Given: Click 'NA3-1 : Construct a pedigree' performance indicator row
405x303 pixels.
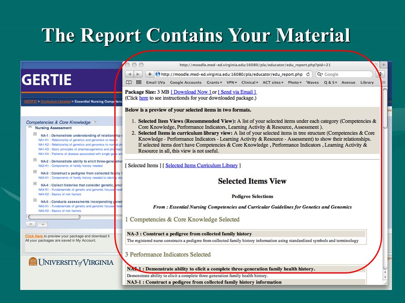Looking at the screenshot, I should pos(246,282).
